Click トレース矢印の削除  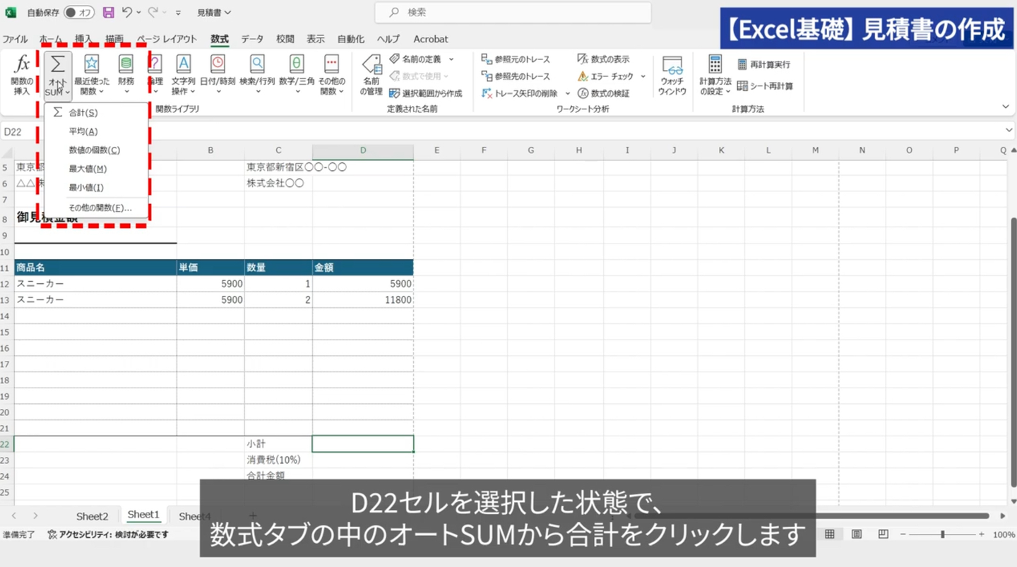tap(520, 93)
